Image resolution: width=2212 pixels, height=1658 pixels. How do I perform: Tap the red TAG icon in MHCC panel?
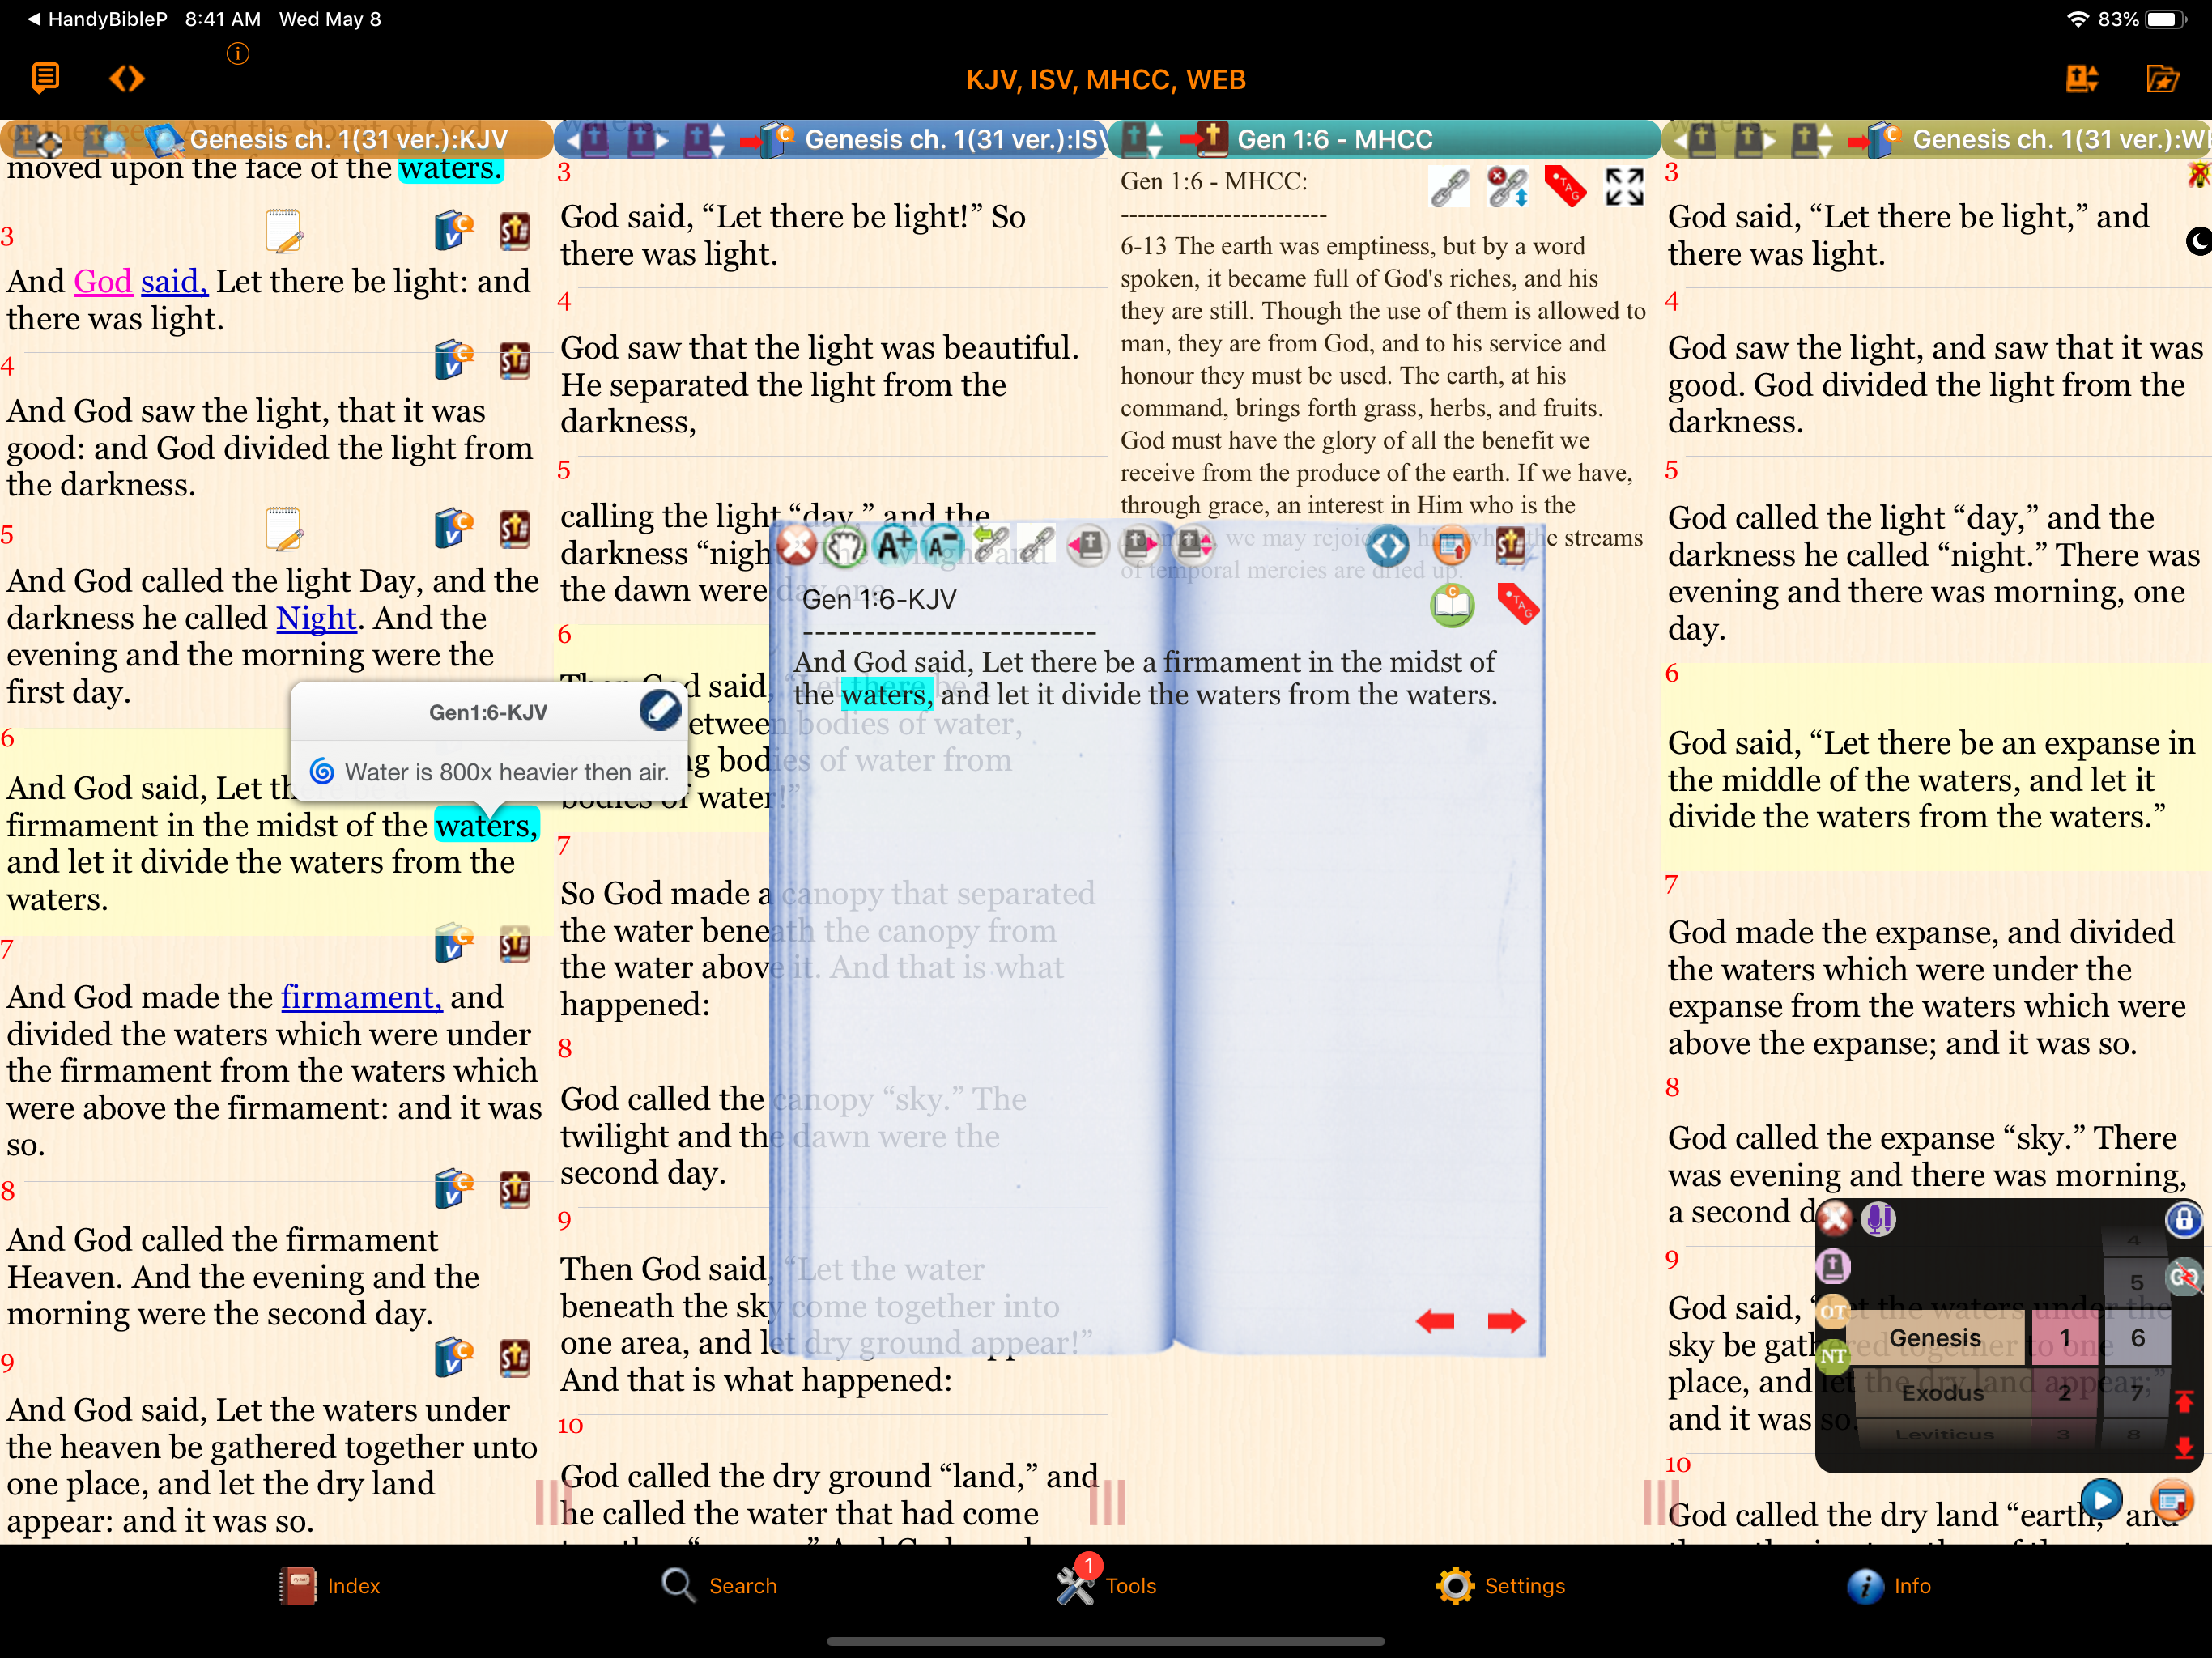(x=1565, y=186)
